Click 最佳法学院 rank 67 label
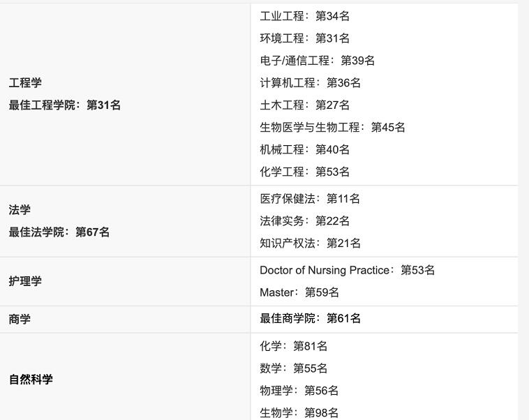Image resolution: width=529 pixels, height=420 pixels. tap(59, 232)
